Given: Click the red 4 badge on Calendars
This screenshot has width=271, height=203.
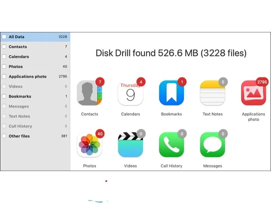Looking at the screenshot, I should point(141,82).
